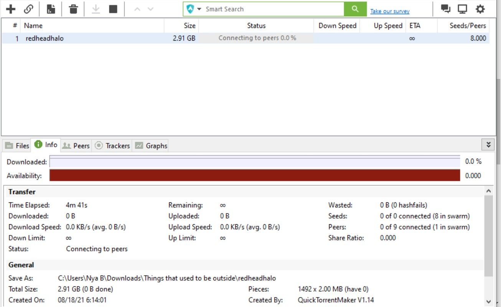The width and height of the screenshot is (501, 307).
Task: Add torrent from URL link
Action: click(x=28, y=8)
